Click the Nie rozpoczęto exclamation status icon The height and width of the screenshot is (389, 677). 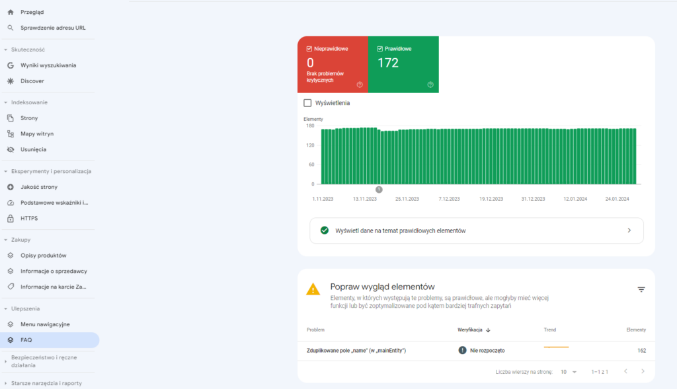click(462, 350)
